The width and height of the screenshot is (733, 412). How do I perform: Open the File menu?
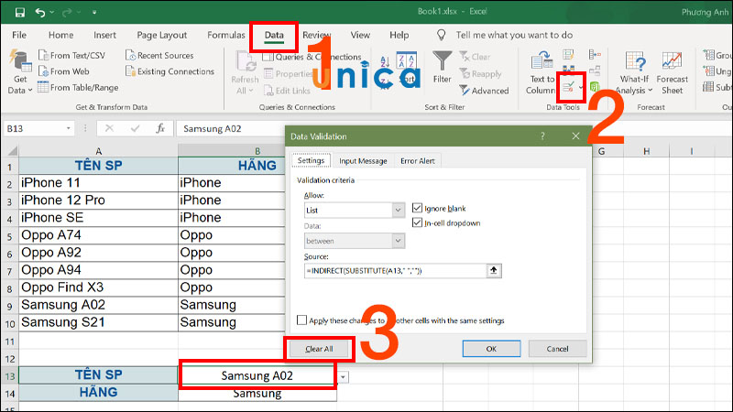click(19, 35)
